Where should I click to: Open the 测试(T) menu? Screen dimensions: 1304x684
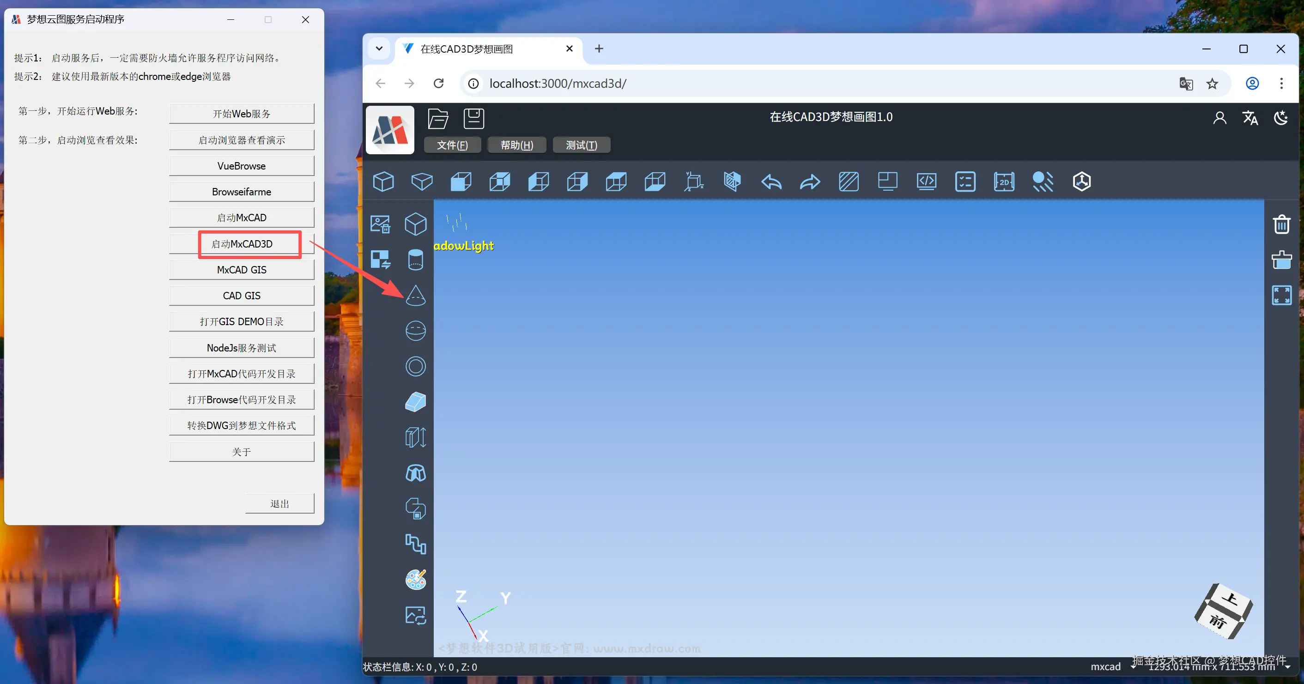(581, 145)
